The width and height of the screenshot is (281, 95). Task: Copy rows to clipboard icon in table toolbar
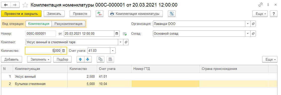click(x=101, y=60)
